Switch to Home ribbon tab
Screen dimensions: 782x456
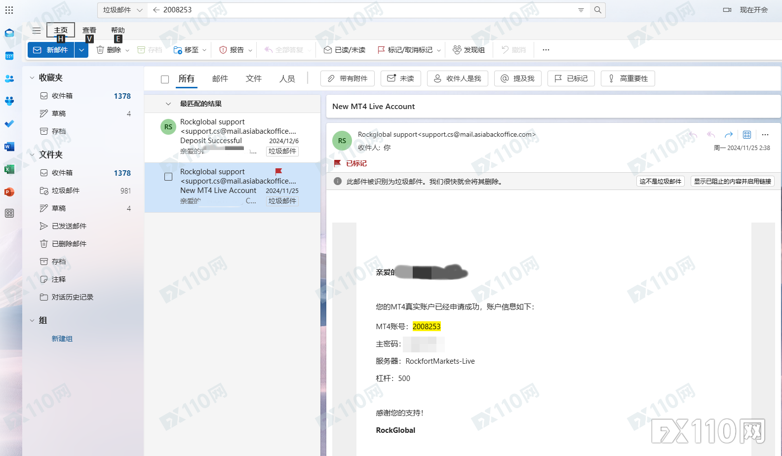point(61,30)
